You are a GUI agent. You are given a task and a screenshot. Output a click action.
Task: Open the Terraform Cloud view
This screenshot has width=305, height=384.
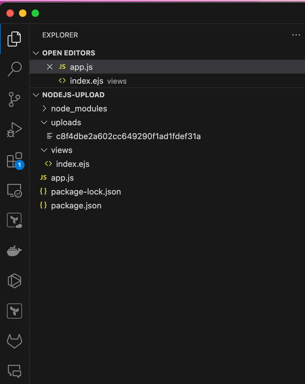tap(14, 220)
